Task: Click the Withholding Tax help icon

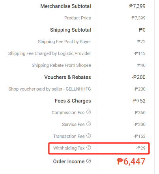Action: 89,148
